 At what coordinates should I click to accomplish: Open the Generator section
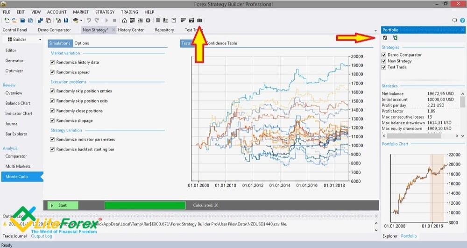(x=14, y=60)
